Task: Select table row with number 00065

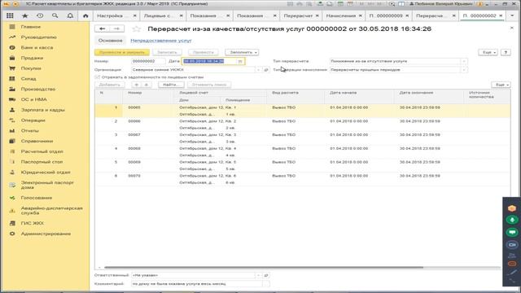Action: 302,111
